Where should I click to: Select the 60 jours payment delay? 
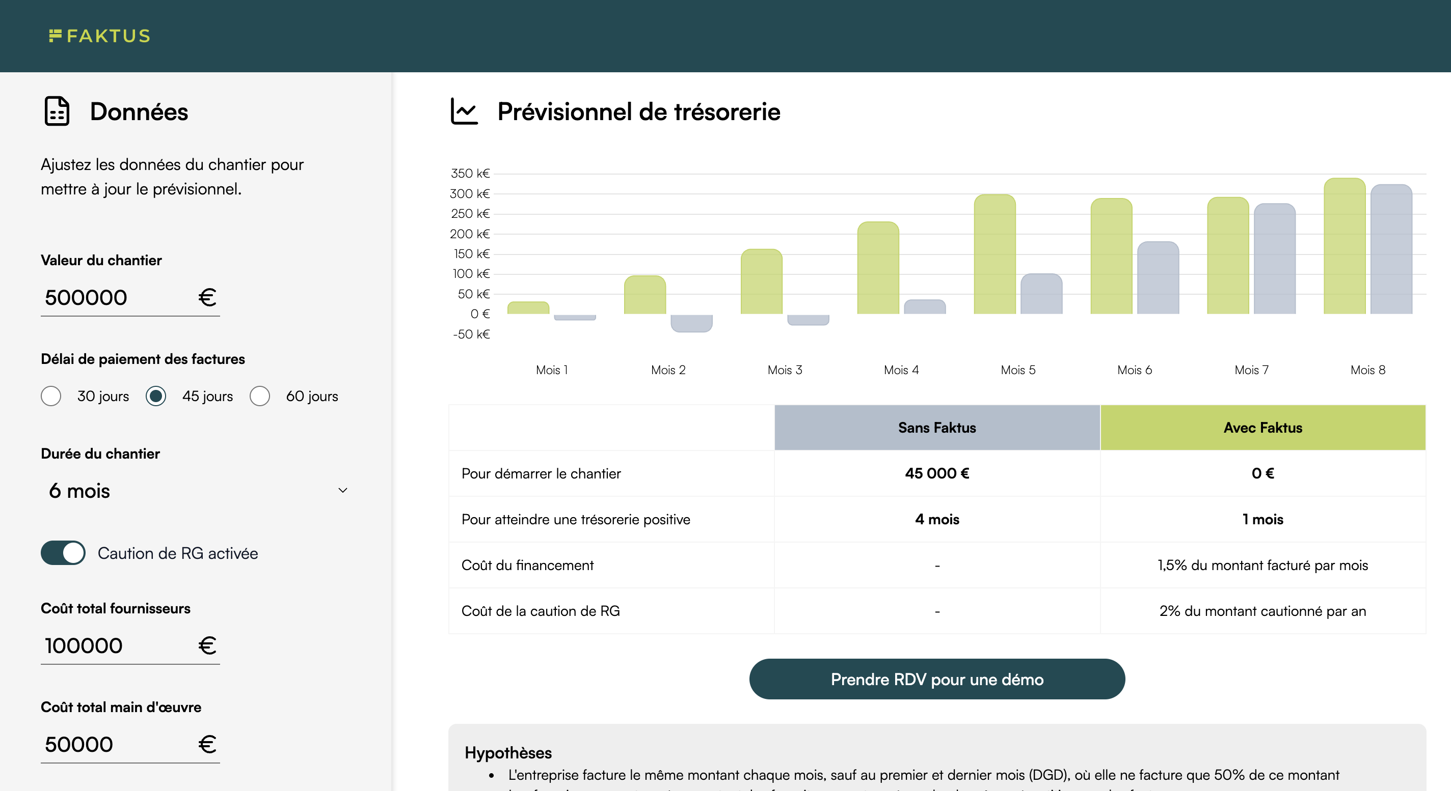coord(260,396)
